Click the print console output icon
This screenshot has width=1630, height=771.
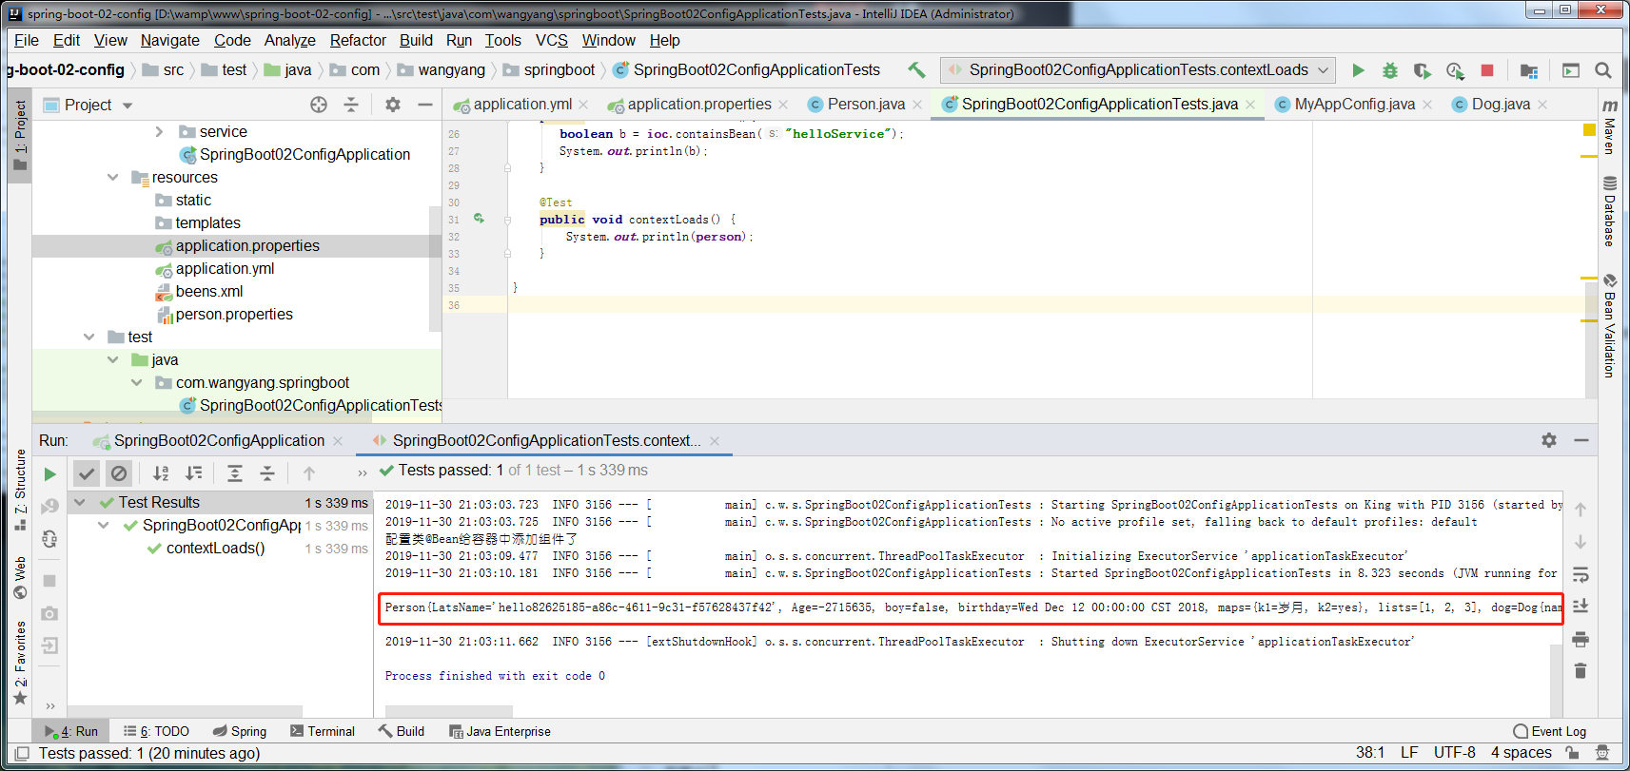point(1581,639)
